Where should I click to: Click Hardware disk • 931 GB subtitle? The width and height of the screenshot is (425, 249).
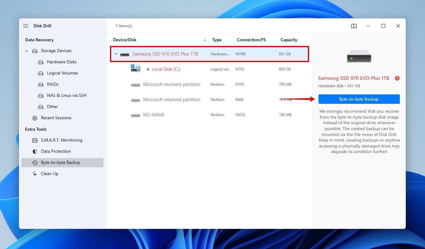tap(339, 86)
